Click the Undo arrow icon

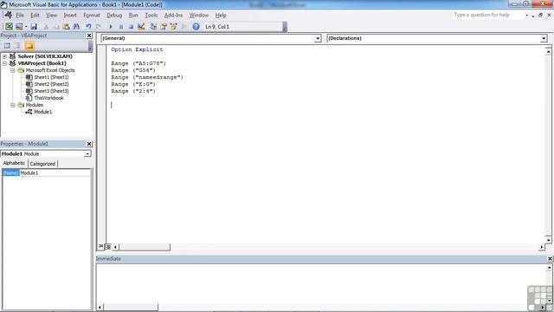[x=88, y=27]
